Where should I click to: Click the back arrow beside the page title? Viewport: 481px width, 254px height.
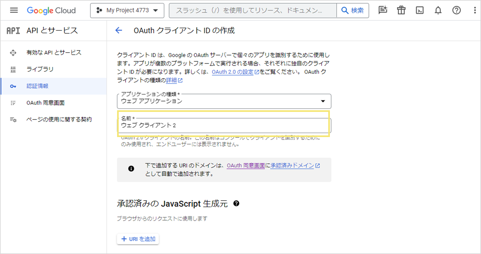click(118, 31)
